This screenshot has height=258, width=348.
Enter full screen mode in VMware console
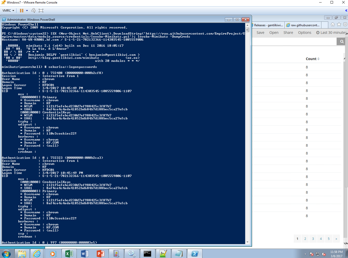[41, 11]
